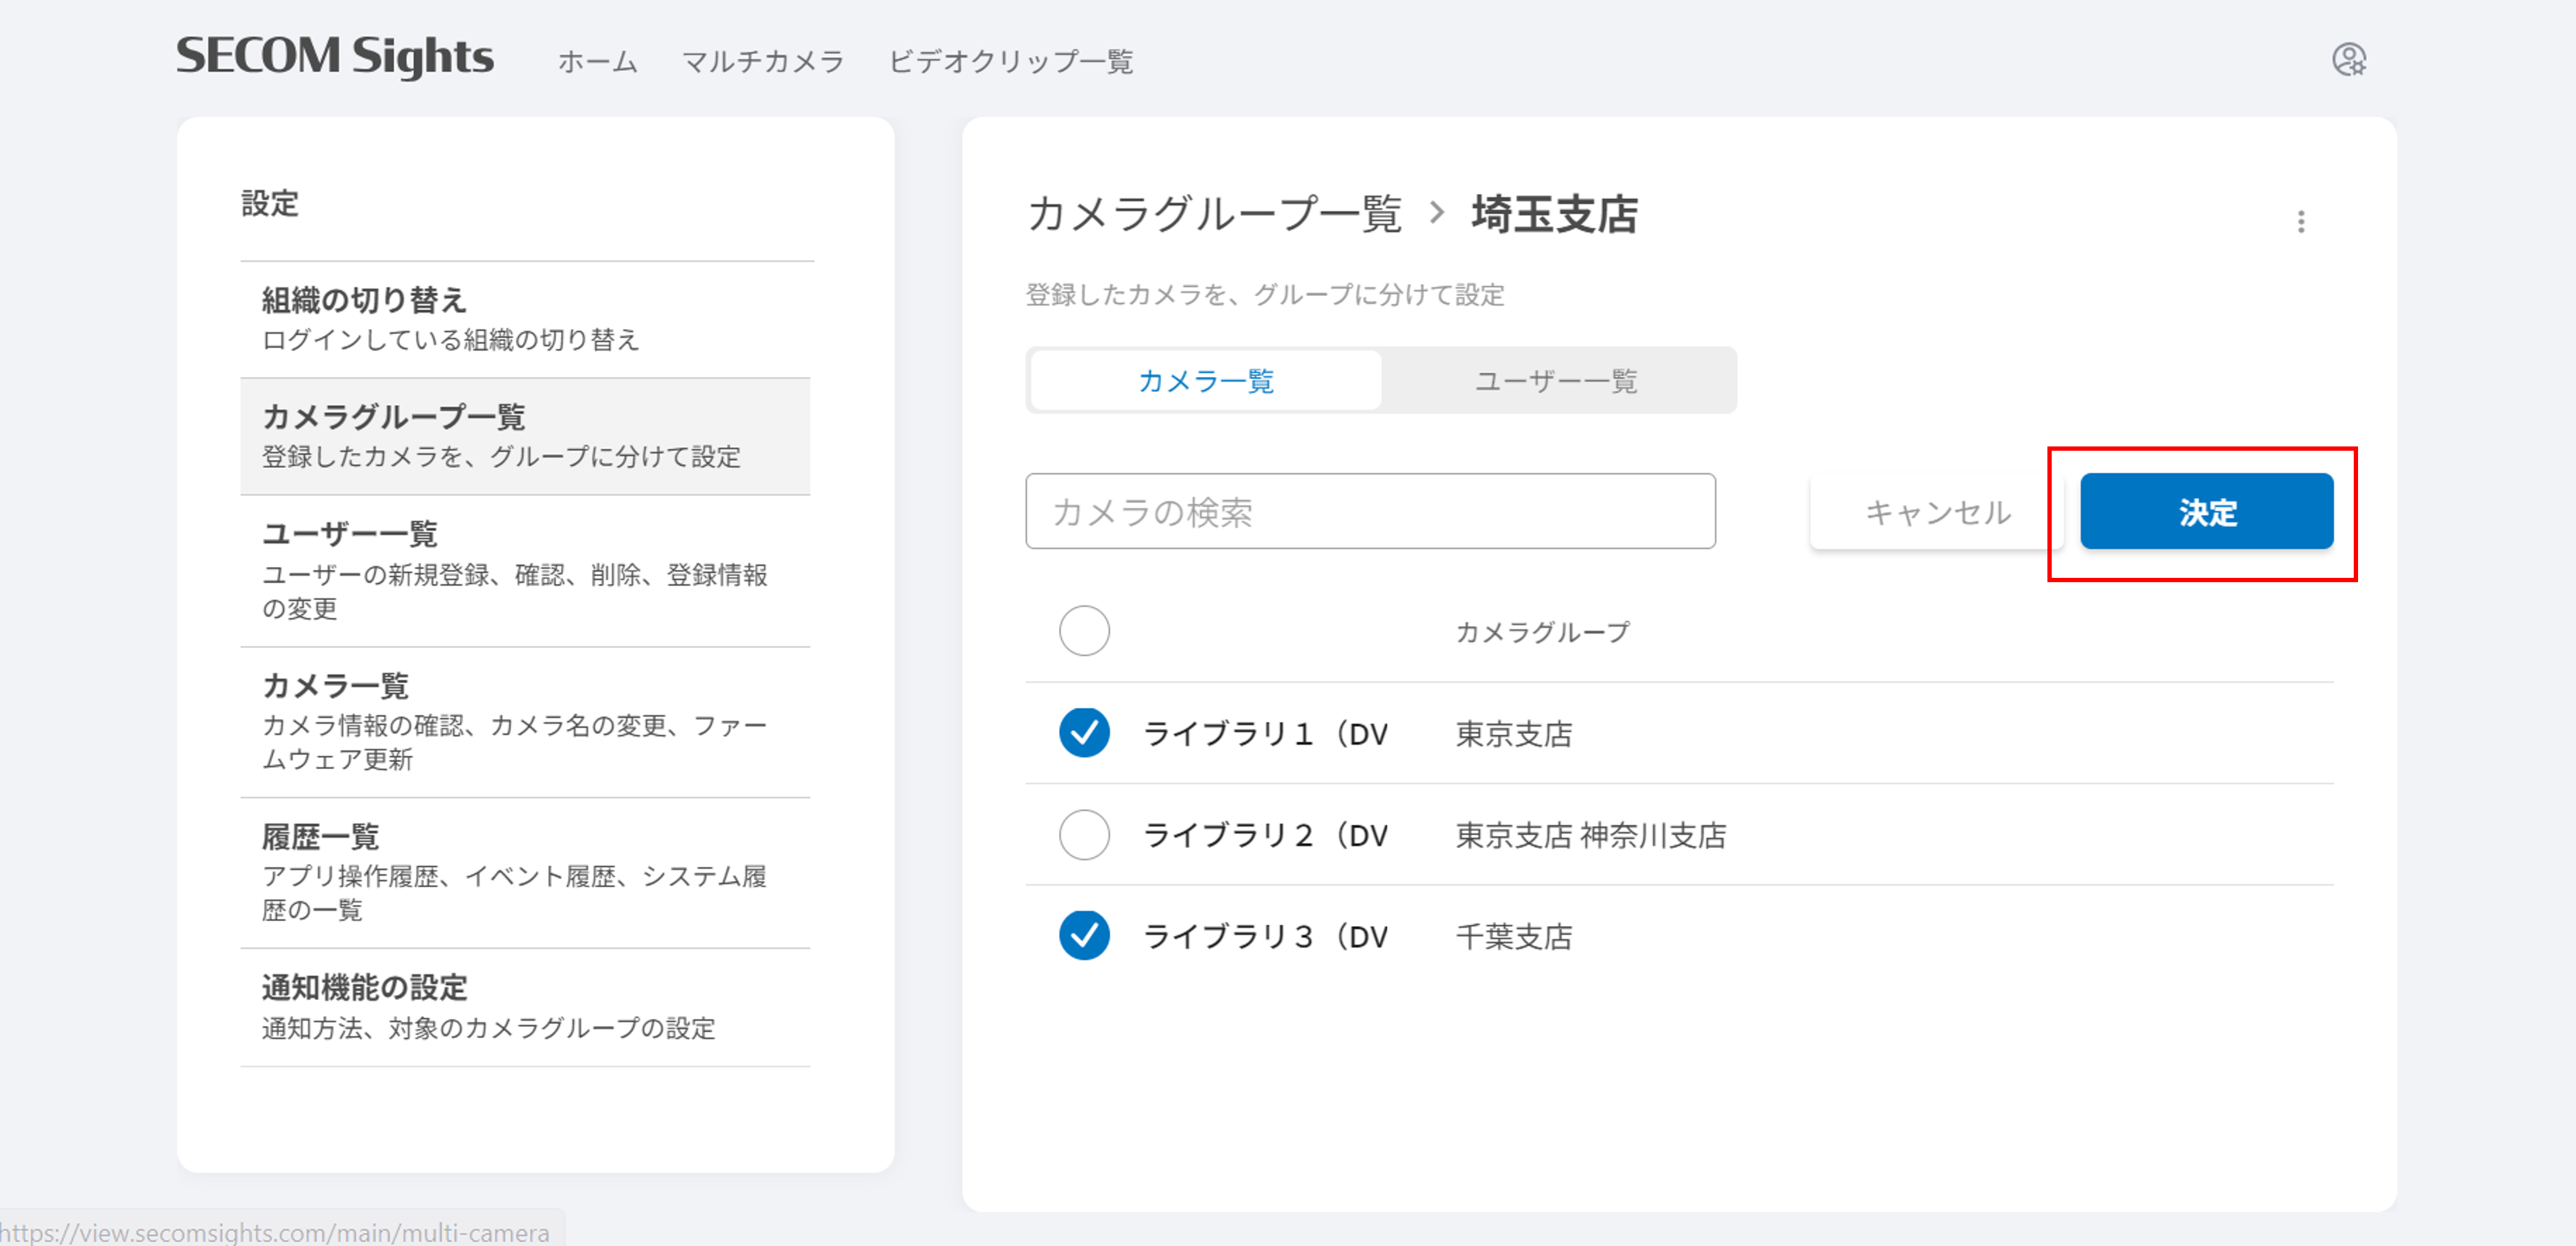Click the ライブラリ1（DV camera name
The height and width of the screenshot is (1246, 2576).
tap(1266, 734)
